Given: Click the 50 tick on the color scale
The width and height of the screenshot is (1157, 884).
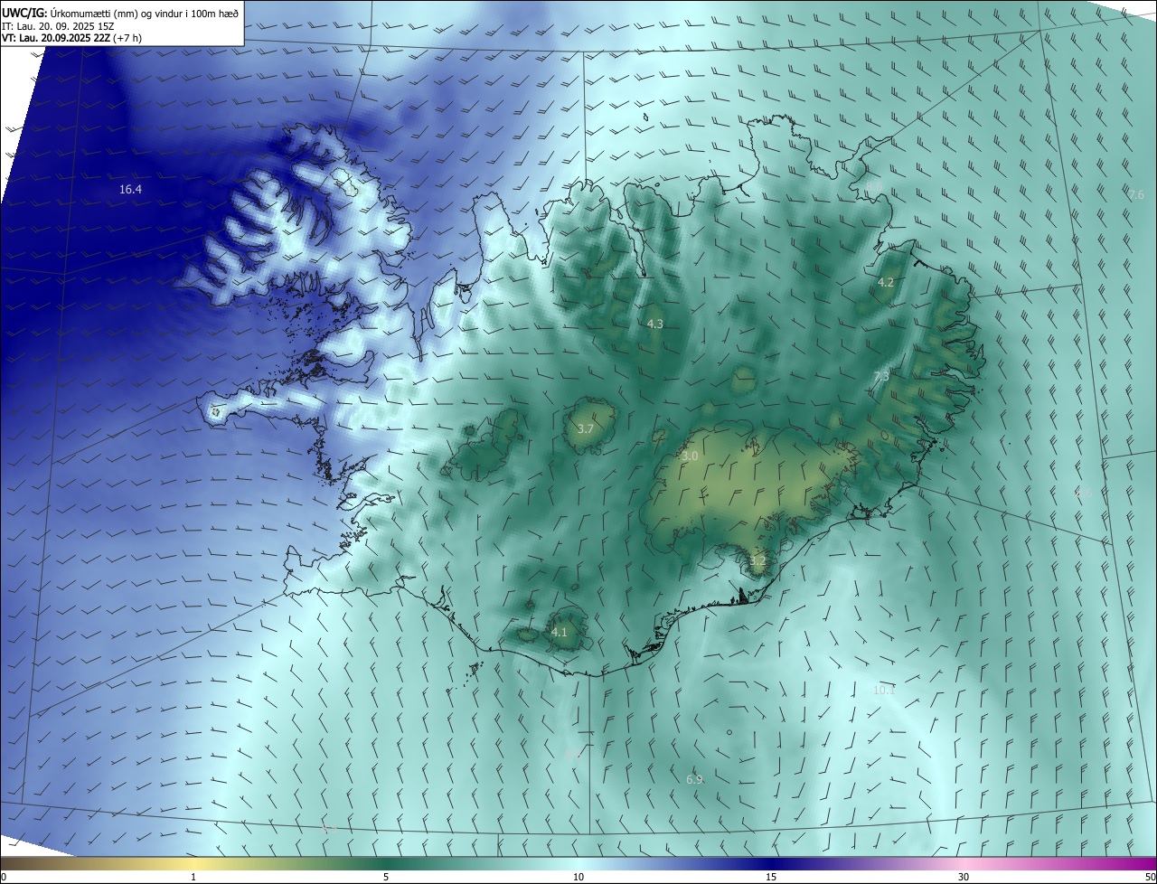Looking at the screenshot, I should (x=1150, y=878).
